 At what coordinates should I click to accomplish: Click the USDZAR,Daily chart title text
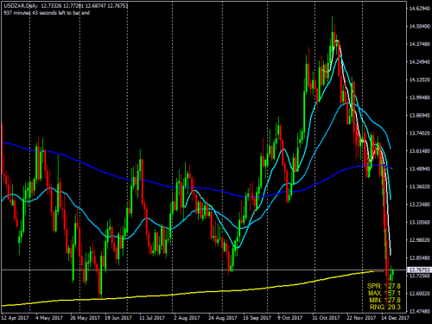click(x=21, y=6)
